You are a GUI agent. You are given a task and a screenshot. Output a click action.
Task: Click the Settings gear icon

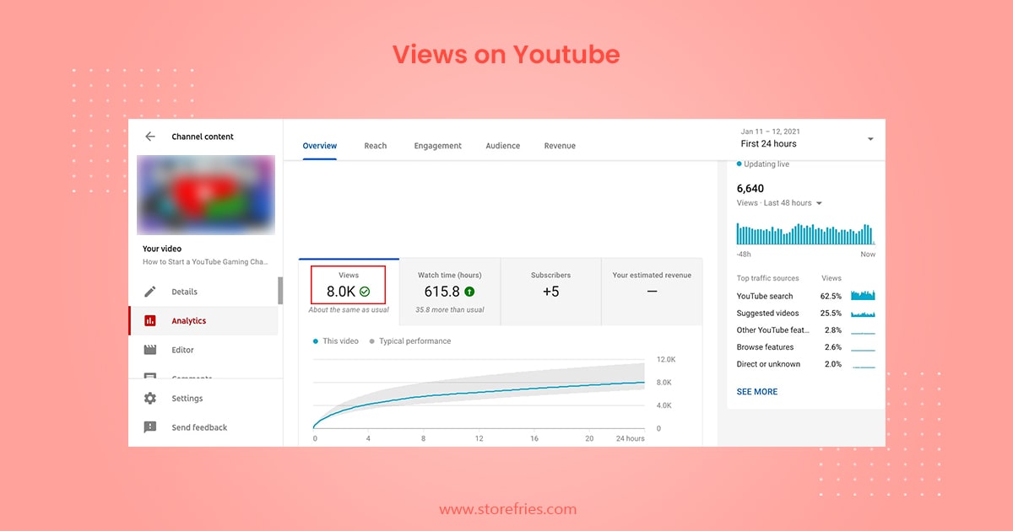tap(150, 399)
